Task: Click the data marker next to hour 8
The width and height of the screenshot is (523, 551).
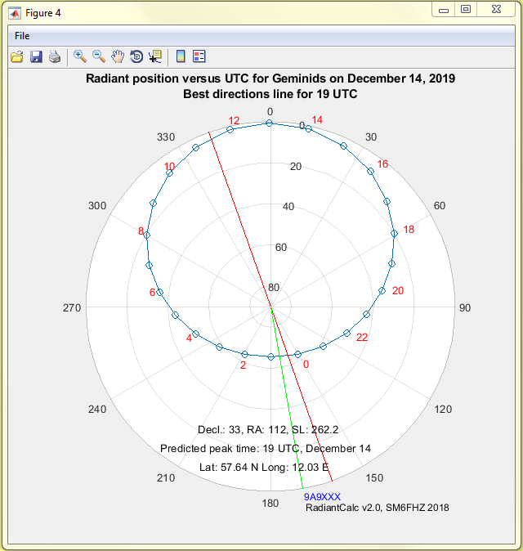Action: pyautogui.click(x=147, y=235)
